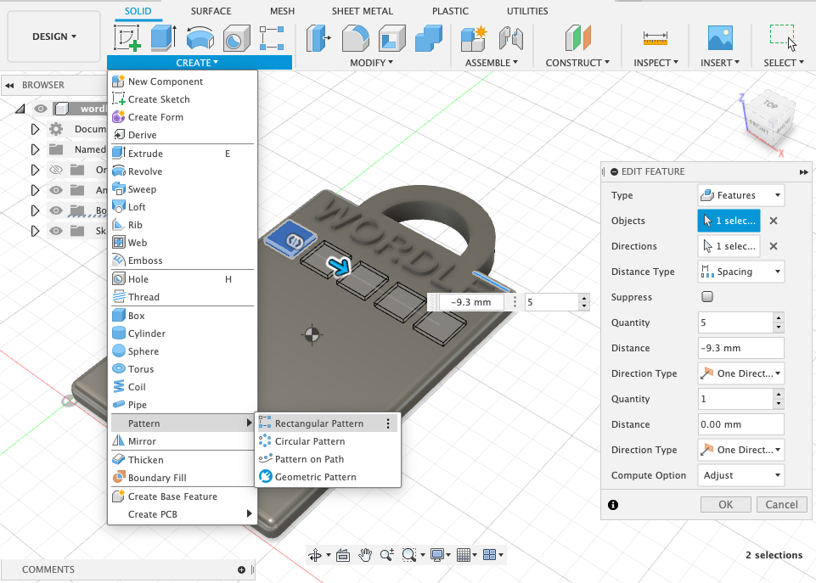
Task: Collapse the Browser panel arrows
Action: point(9,86)
